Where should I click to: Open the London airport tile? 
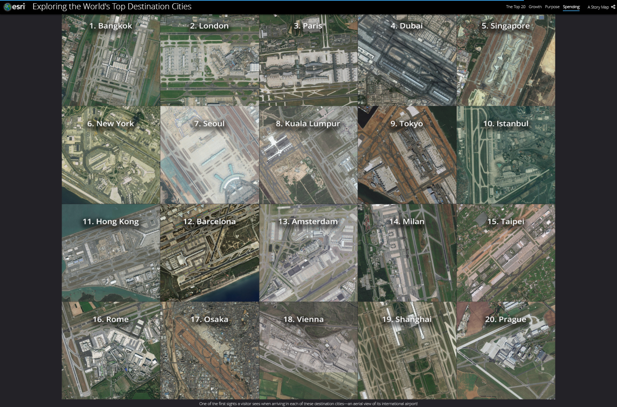point(209,60)
